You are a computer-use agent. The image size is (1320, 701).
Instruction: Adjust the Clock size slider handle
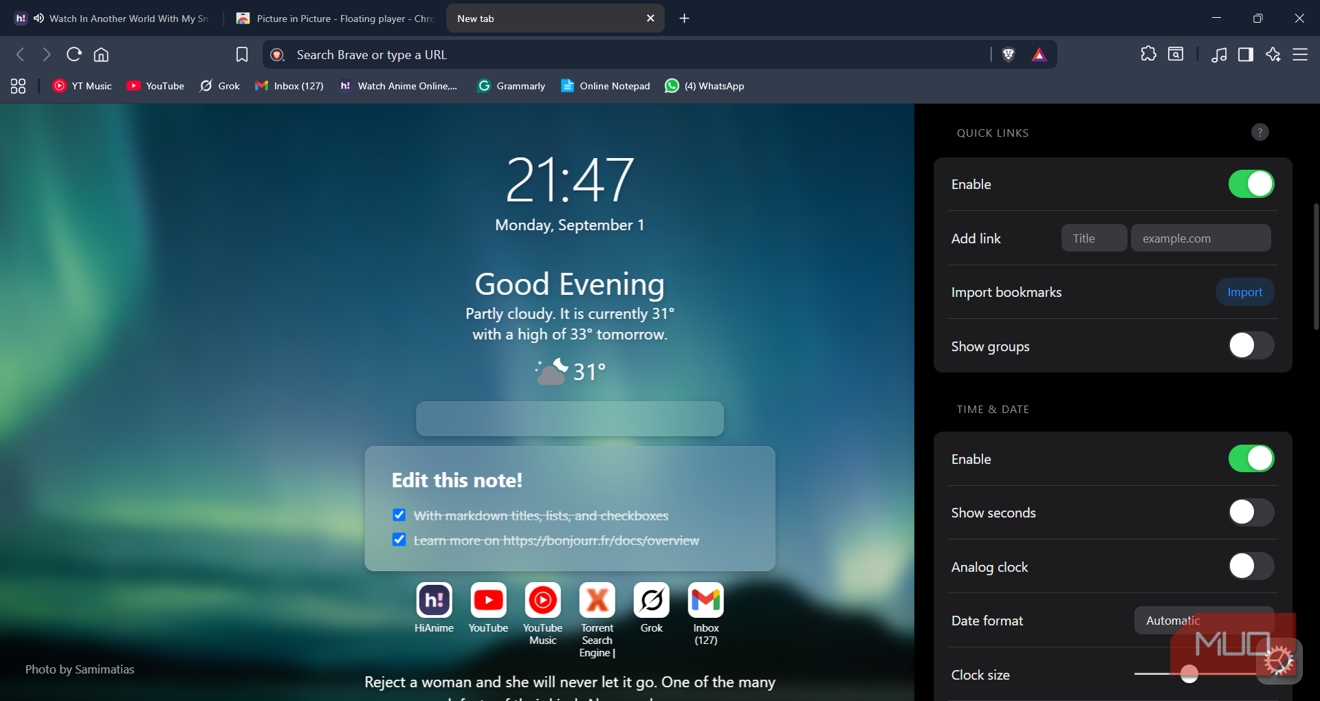[1189, 674]
